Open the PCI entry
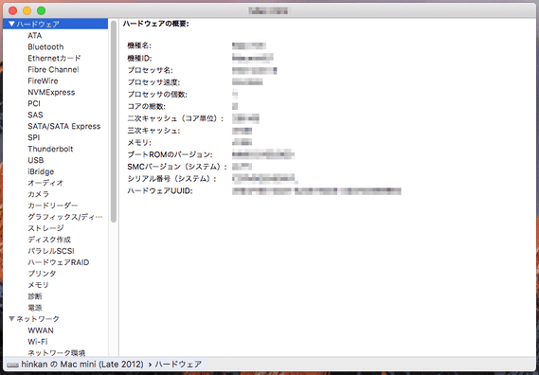This screenshot has height=375, width=539. point(34,103)
